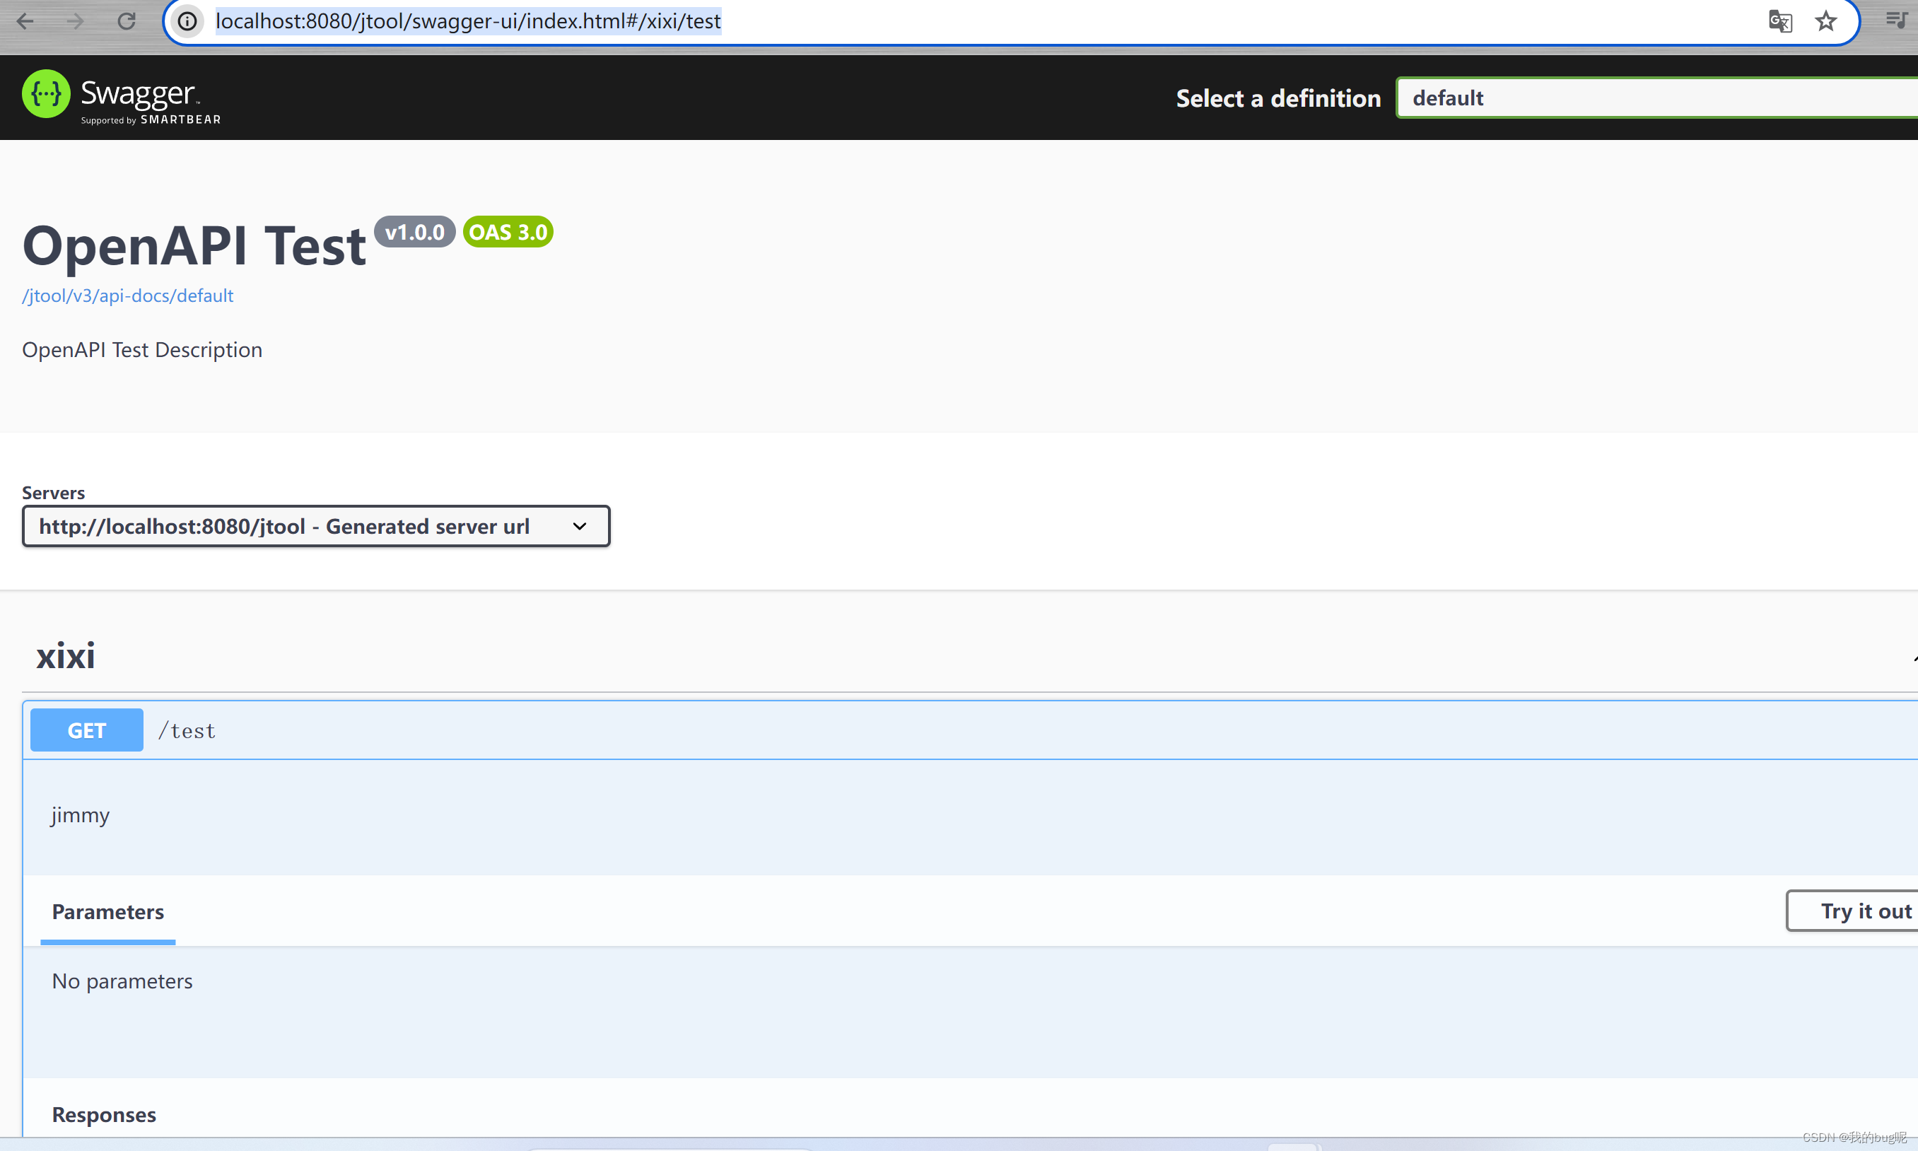Click the OAS 3.0 badge
Viewport: 1918px width, 1151px height.
pyautogui.click(x=508, y=232)
